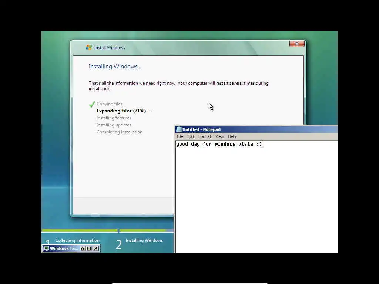This screenshot has width=379, height=284.
Task: Open the Notepad View menu
Action: (219, 136)
